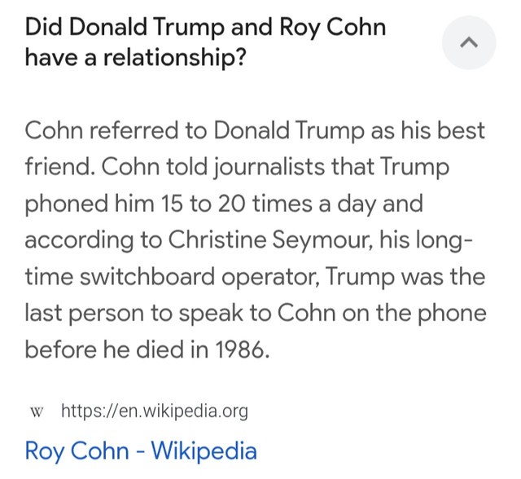The width and height of the screenshot is (521, 479).
Task: Click 'Roy Cohn' in the blue result title
Action: (x=77, y=452)
